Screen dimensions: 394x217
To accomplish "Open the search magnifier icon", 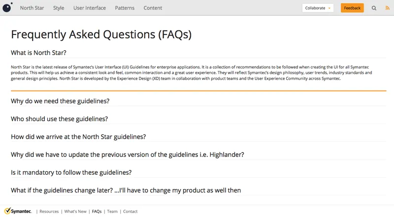I will click(x=374, y=8).
